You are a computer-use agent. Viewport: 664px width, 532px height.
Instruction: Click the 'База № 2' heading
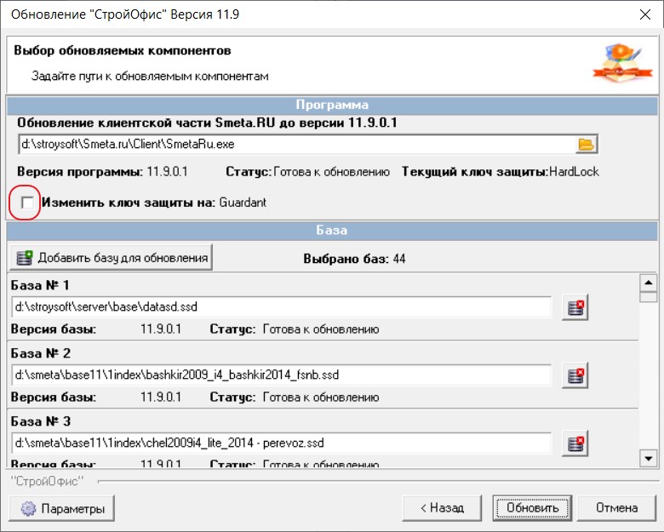[40, 353]
